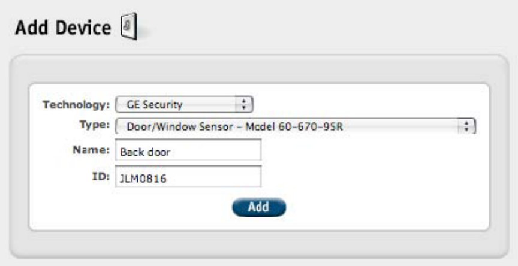This screenshot has height=266, width=518.
Task: Click the Add Device heading text
Action: click(63, 28)
